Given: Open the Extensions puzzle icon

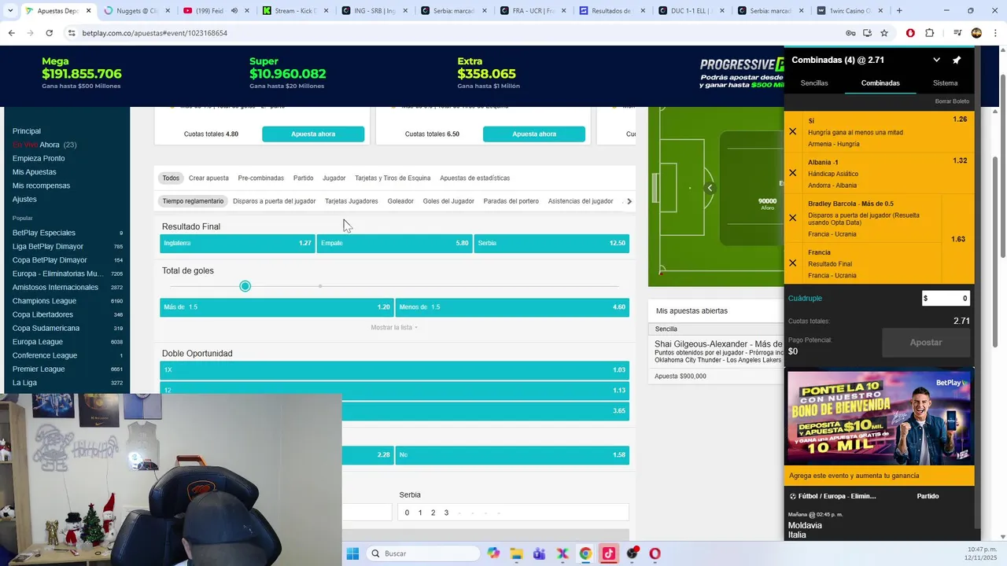Looking at the screenshot, I should click(929, 33).
